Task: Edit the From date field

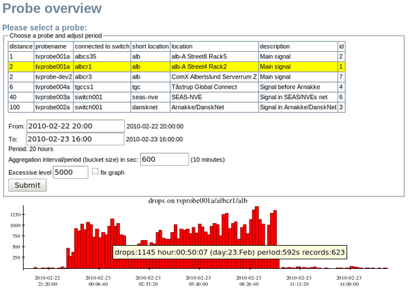Action: pyautogui.click(x=75, y=126)
